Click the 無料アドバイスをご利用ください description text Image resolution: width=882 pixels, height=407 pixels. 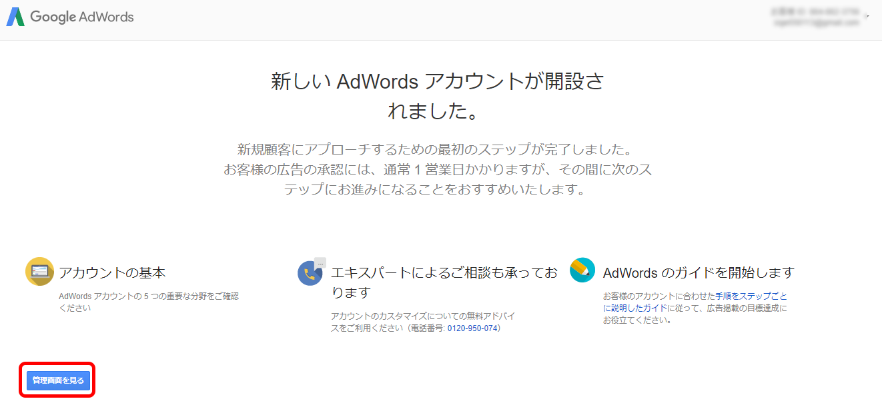pyautogui.click(x=423, y=322)
